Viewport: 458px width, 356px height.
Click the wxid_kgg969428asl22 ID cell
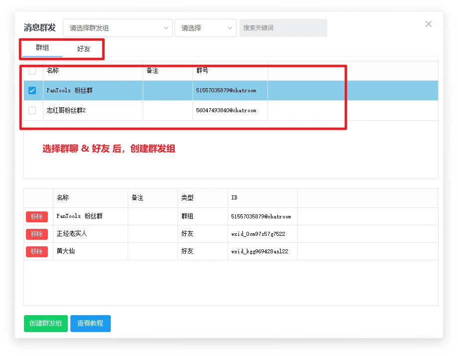pyautogui.click(x=262, y=251)
